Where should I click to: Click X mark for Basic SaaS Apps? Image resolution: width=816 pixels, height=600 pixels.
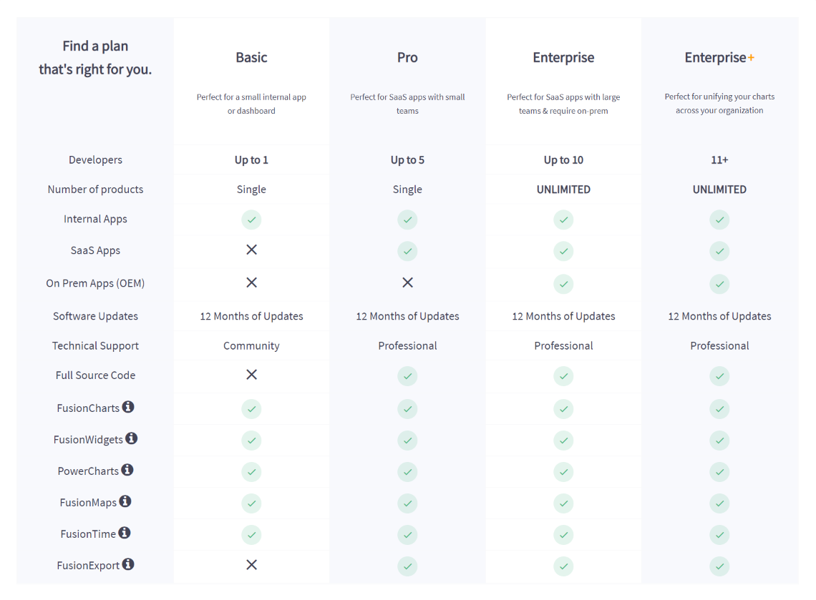[251, 250]
